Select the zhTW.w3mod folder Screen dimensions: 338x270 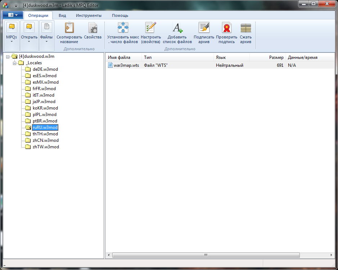click(46, 146)
